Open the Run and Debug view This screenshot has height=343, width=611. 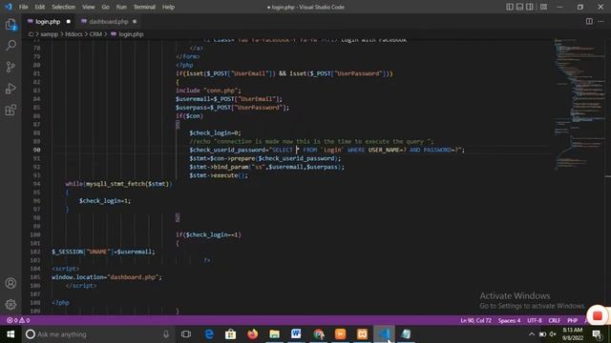(x=11, y=89)
